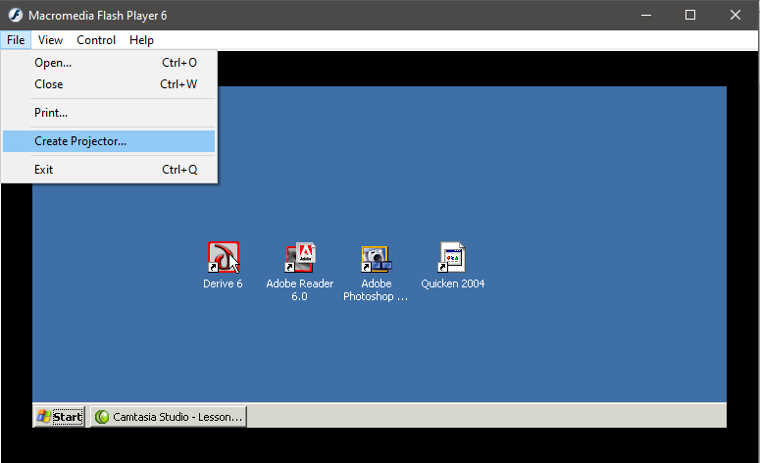The image size is (760, 463).
Task: Choose Open... from the File menu
Action: point(109,63)
